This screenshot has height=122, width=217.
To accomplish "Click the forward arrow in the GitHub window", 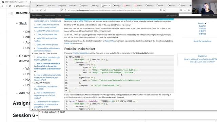I will (x=6, y=6).
